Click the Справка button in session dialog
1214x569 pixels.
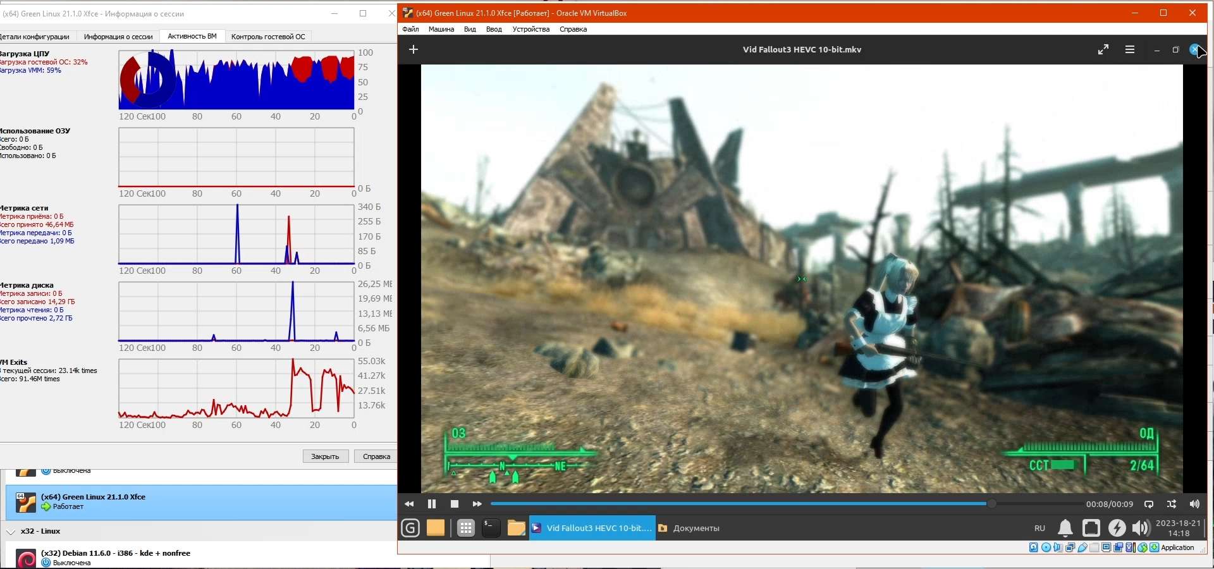376,456
